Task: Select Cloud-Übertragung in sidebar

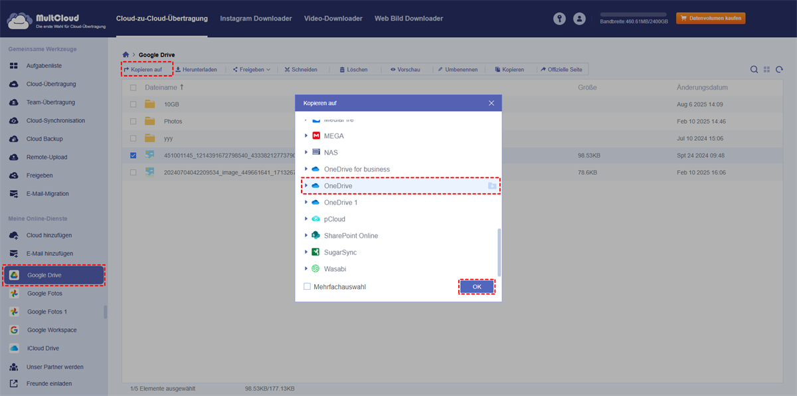Action: (x=52, y=84)
